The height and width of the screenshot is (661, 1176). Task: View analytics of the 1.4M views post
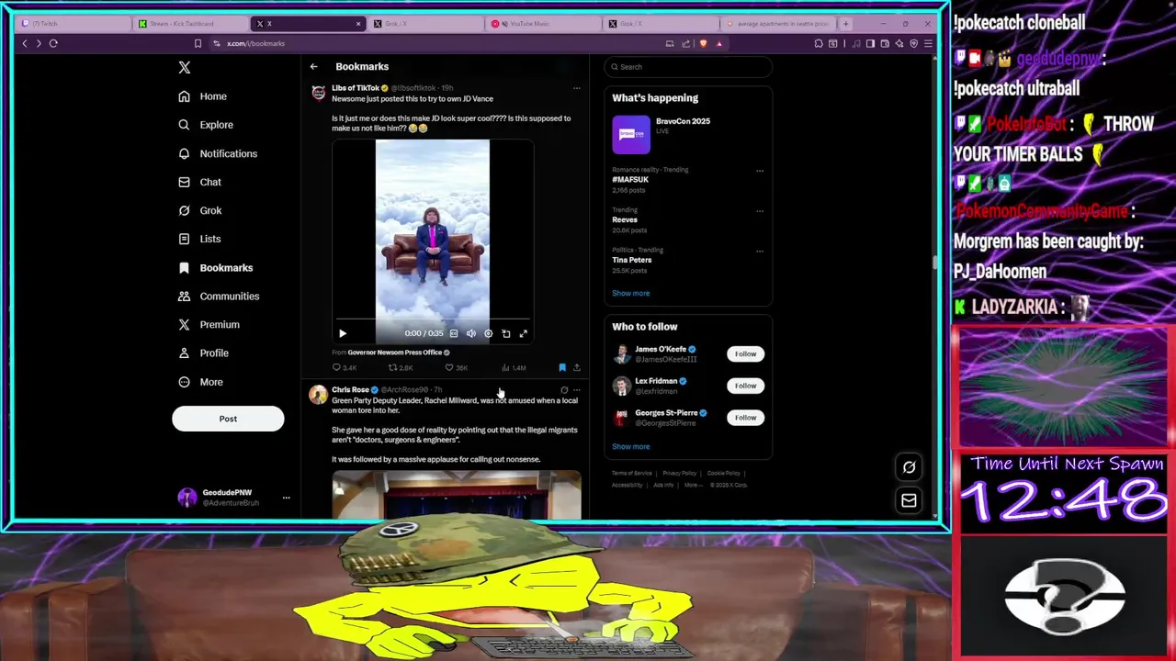point(514,368)
